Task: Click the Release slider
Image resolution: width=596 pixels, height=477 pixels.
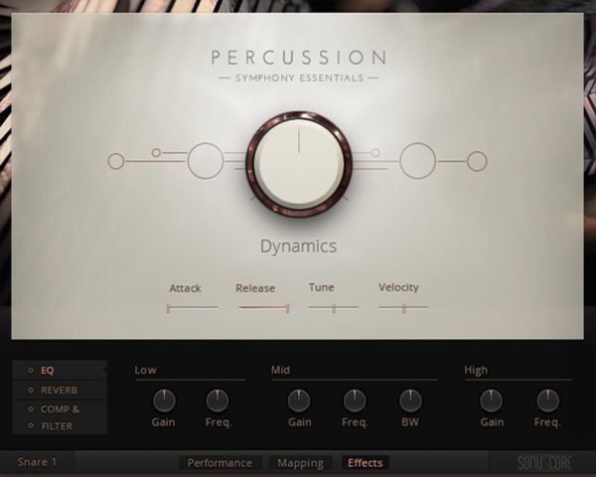Action: coord(263,308)
